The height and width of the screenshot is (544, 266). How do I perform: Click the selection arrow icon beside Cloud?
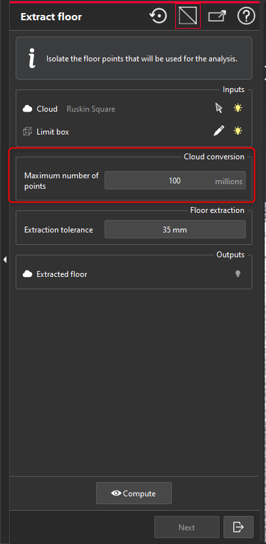[219, 108]
